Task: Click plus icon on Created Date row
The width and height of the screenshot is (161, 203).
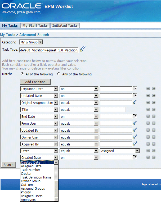Action: click(x=148, y=157)
